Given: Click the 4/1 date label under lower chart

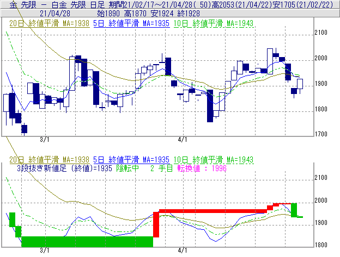Looking at the screenshot, I should tap(183, 250).
